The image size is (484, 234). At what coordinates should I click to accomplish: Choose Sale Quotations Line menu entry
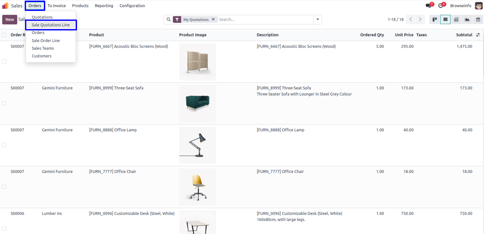[51, 25]
